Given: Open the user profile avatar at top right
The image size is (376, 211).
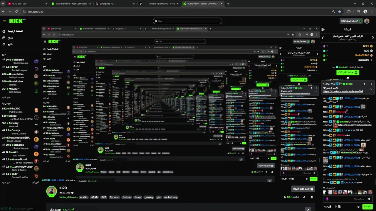Looking at the screenshot, I should [x=367, y=21].
